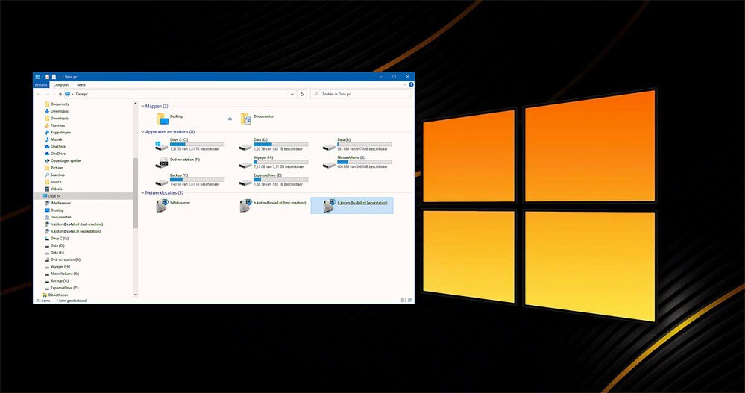The height and width of the screenshot is (393, 745).
Task: Select Drive C (C:) in main pane
Action: pos(190,145)
